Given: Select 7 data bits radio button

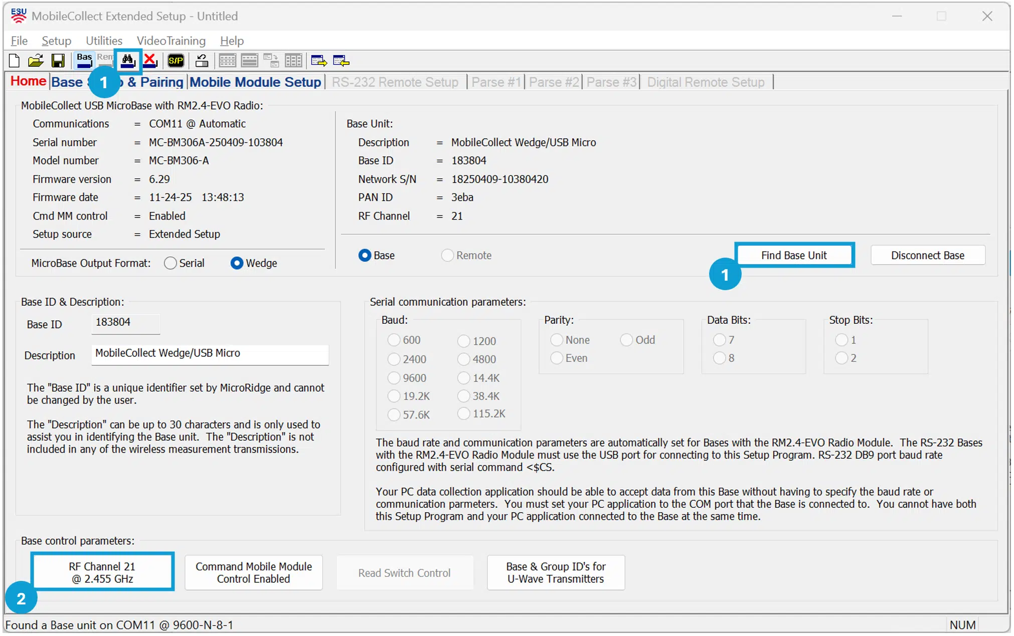Looking at the screenshot, I should 720,340.
